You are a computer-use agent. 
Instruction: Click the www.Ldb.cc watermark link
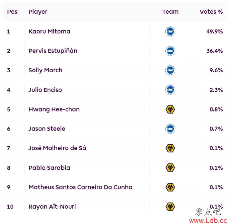click(208, 220)
